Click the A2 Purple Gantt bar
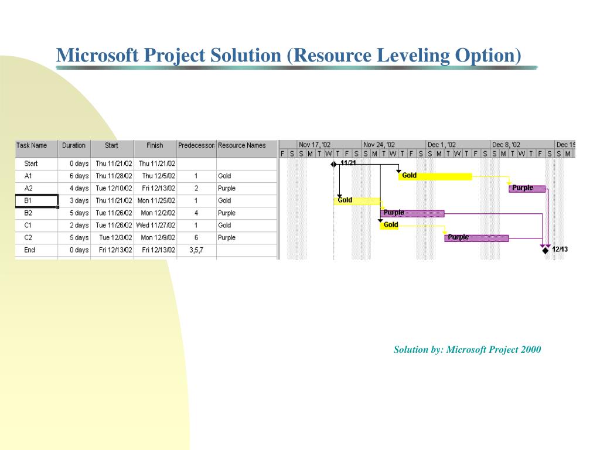Viewport: 600px width, 450px height. (527, 188)
